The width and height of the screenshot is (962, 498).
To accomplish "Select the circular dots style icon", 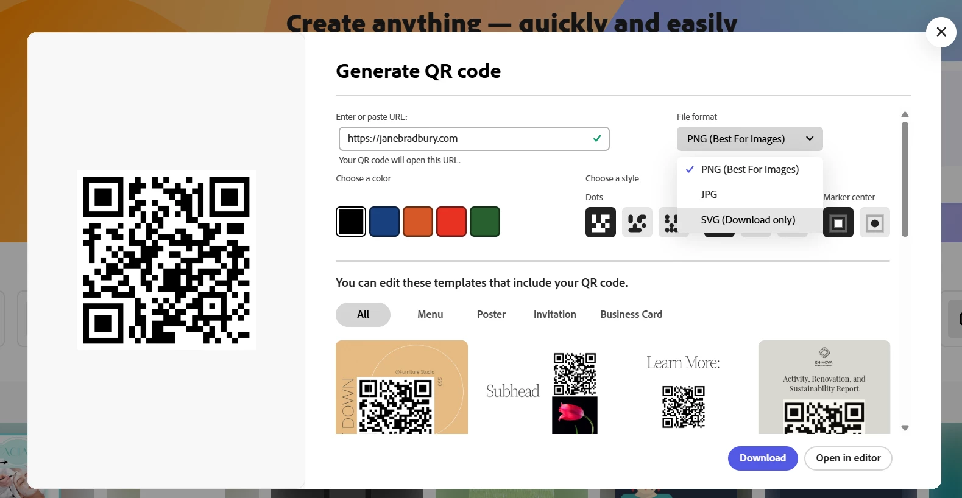I will click(671, 222).
